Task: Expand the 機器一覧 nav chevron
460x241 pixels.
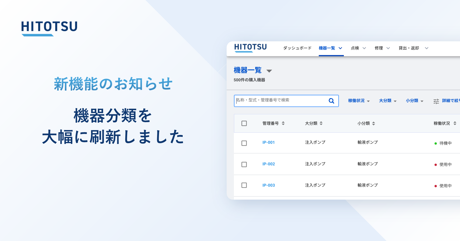Action: [340, 48]
